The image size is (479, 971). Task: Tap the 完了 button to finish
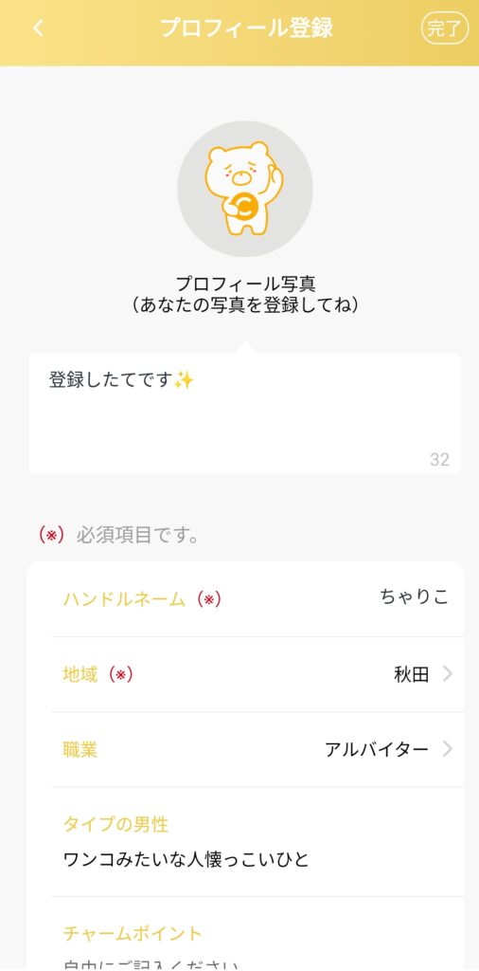coord(444,28)
